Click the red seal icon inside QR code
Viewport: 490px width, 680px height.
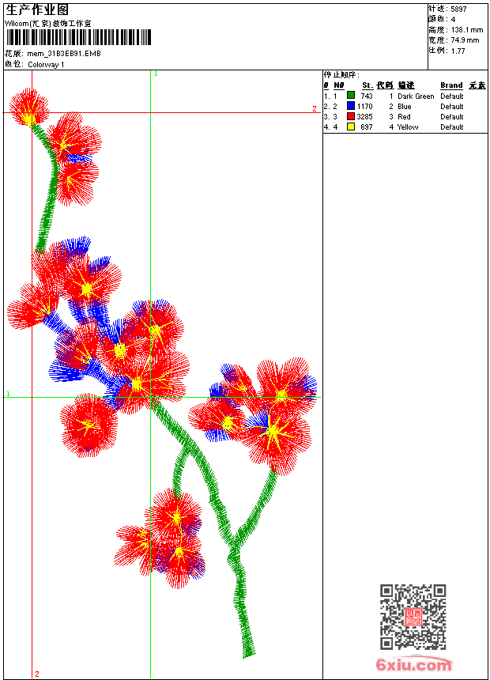(413, 617)
